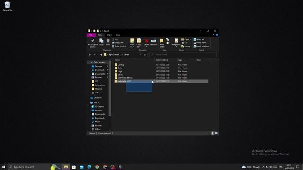Open the Easy access dropdown
The height and width of the screenshot is (170, 303).
[x=168, y=43]
